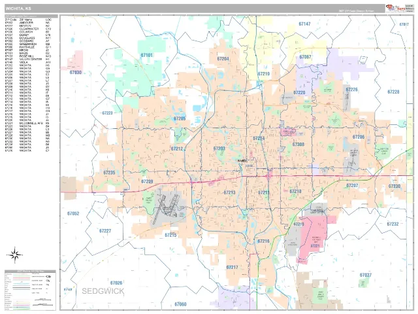Select ZIP label 67208 on the map
418x314 pixels.
tap(298, 145)
